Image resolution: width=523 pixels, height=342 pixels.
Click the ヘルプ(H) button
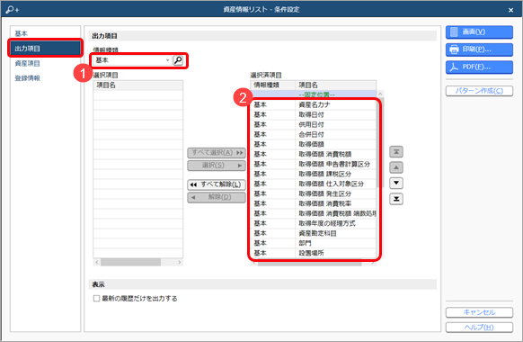click(x=479, y=328)
